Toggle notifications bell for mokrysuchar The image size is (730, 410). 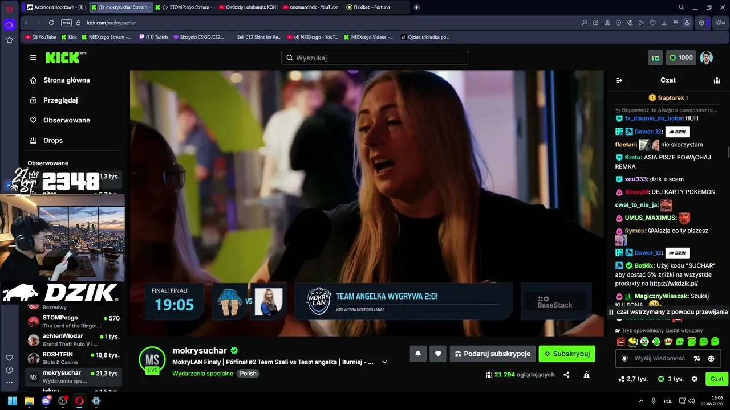point(418,354)
